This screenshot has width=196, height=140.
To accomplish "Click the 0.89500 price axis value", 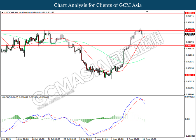I will pyautogui.click(x=190, y=95).
